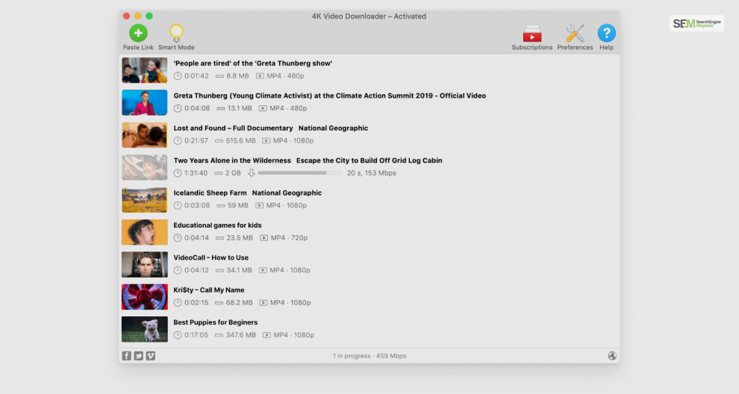Click the title 'VideoCall – How to Use'
Viewport: 739px width, 394px height.
[x=211, y=257]
